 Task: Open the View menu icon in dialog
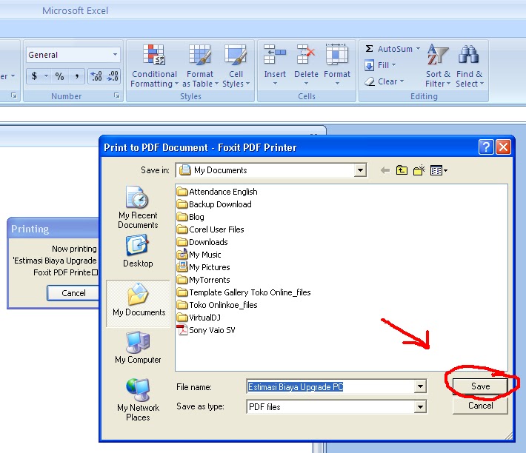[439, 170]
